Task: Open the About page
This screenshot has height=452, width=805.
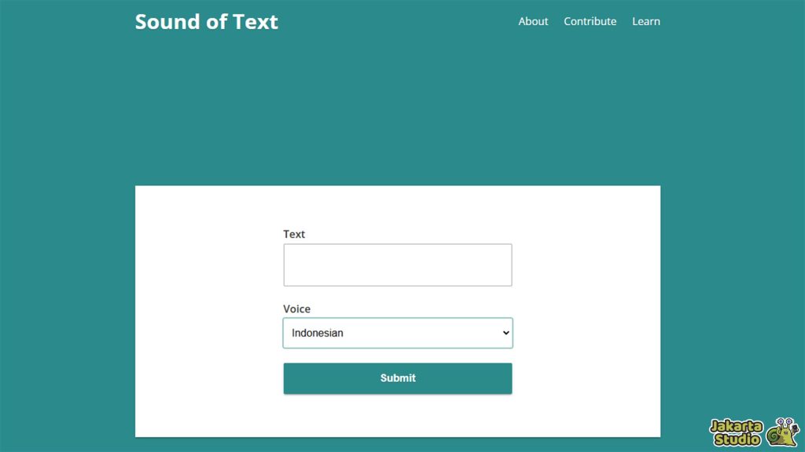Action: click(x=533, y=21)
